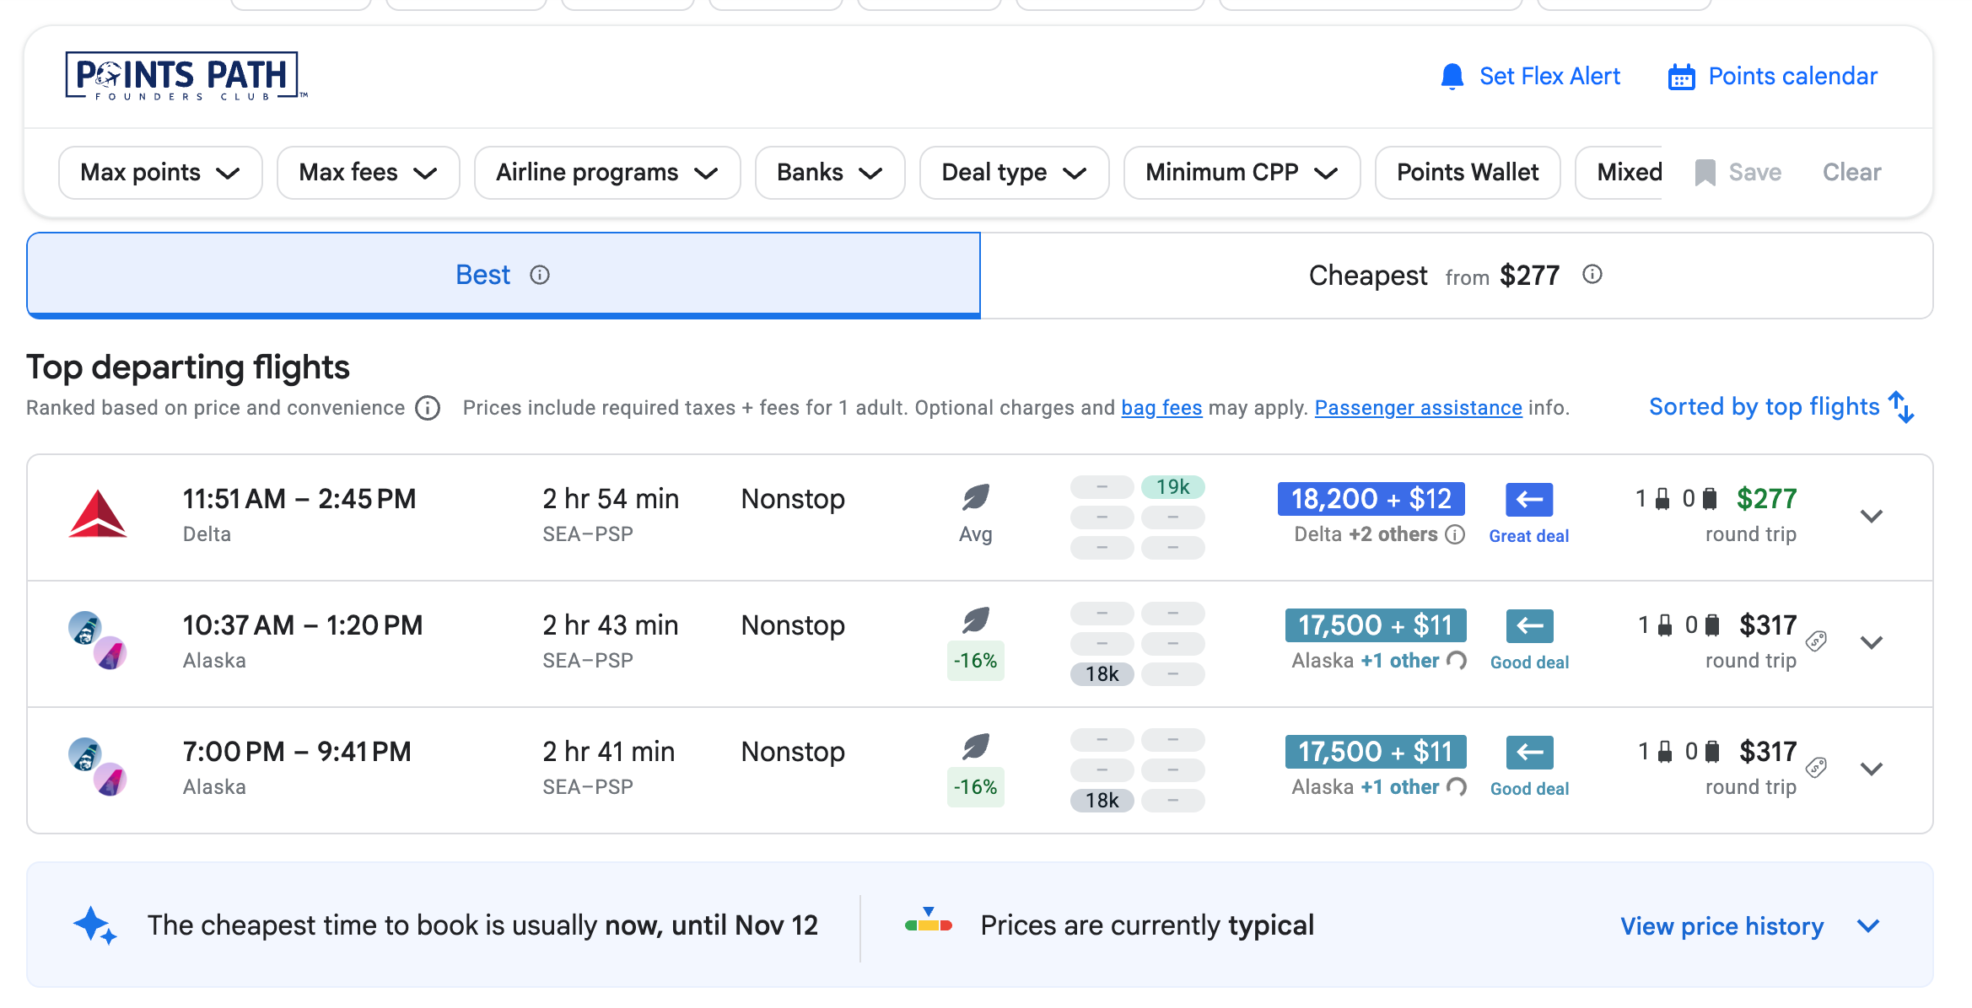Click the Save filters button

point(1738,173)
